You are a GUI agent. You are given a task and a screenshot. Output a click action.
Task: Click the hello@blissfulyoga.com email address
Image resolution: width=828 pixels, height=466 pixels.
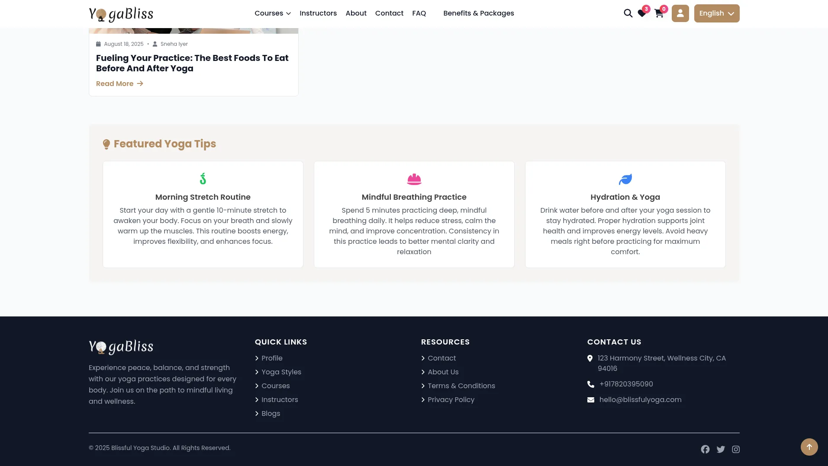(x=640, y=400)
